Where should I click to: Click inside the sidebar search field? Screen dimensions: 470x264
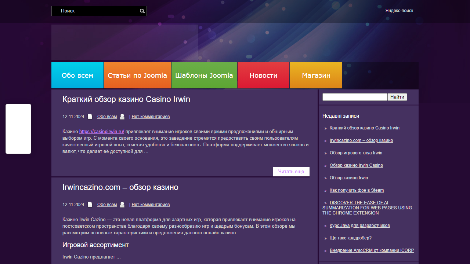tap(354, 97)
